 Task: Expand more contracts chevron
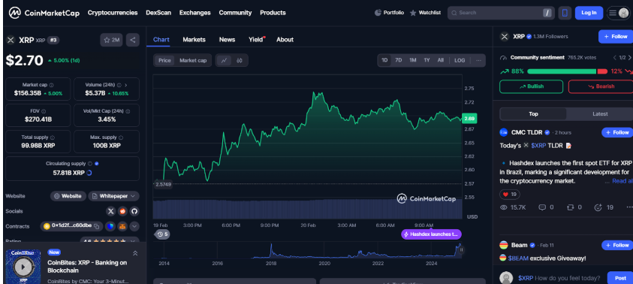pos(134,226)
